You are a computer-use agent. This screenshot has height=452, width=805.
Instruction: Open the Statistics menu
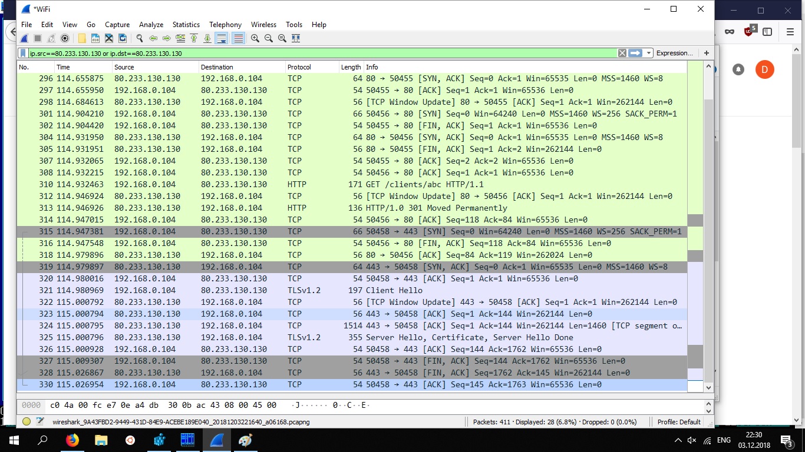coord(186,25)
